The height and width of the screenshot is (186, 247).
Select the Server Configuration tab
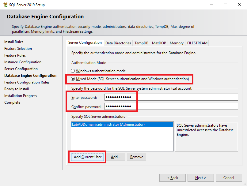pos(85,43)
